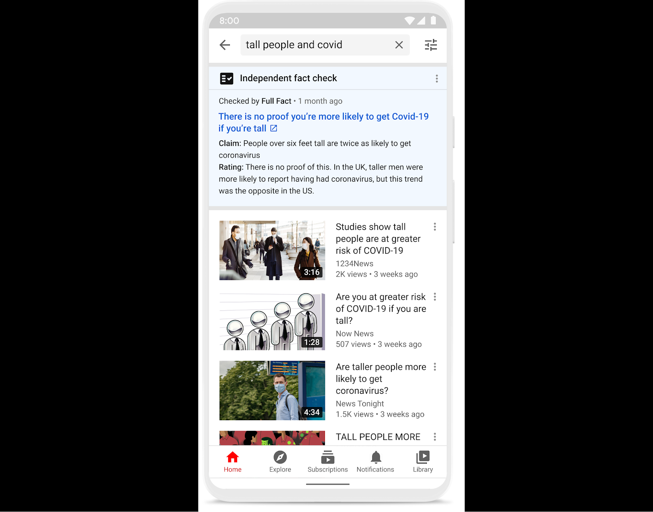653x512 pixels.
Task: Open the Subscriptions feed
Action: point(327,457)
